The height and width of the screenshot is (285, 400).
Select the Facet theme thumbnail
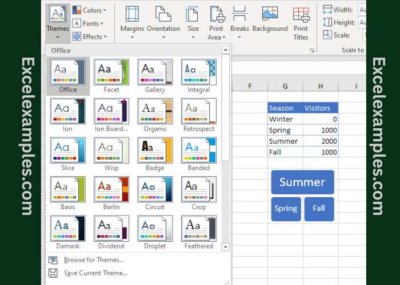(111, 76)
